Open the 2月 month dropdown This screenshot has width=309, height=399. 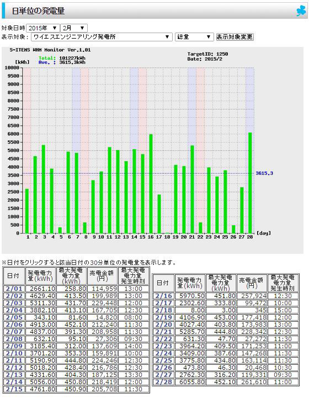pos(74,28)
